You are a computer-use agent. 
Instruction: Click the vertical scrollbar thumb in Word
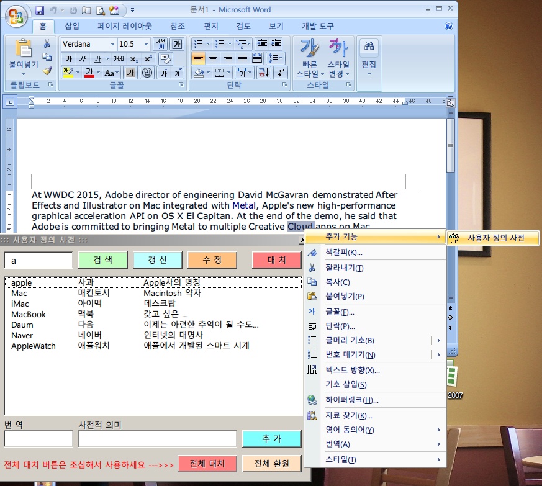pos(450,145)
